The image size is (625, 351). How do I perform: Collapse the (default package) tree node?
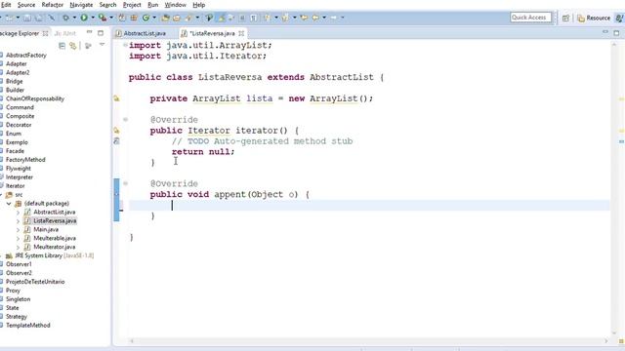[x=9, y=204]
